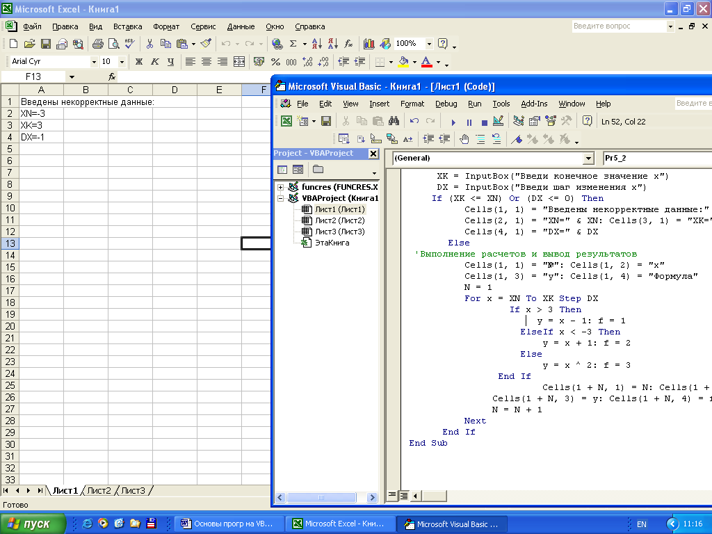Click the Project Explorer icon in VBA toolbar
Viewport: 712px width, 534px height.
518,121
